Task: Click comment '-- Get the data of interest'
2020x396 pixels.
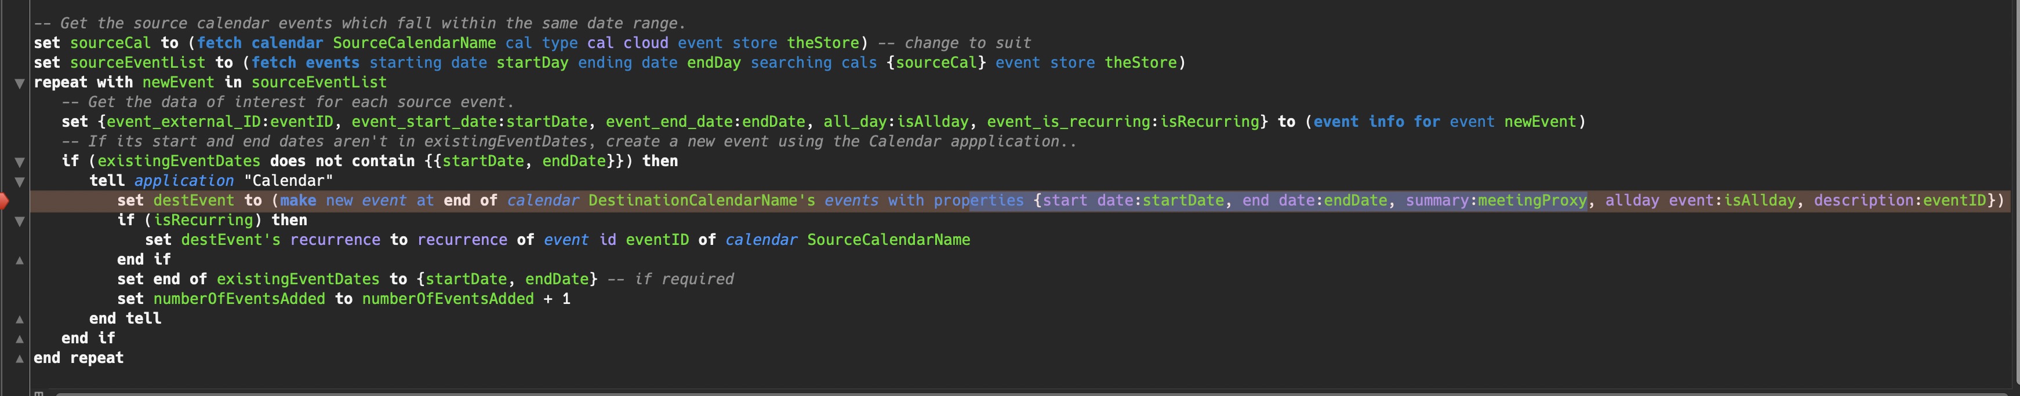Action: [x=288, y=102]
